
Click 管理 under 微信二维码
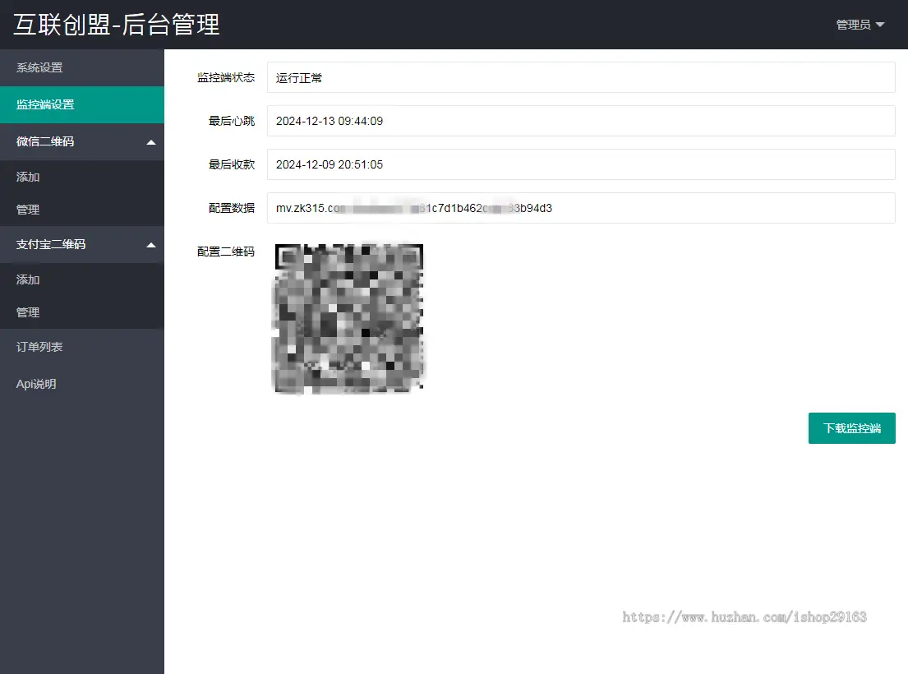[x=82, y=210]
